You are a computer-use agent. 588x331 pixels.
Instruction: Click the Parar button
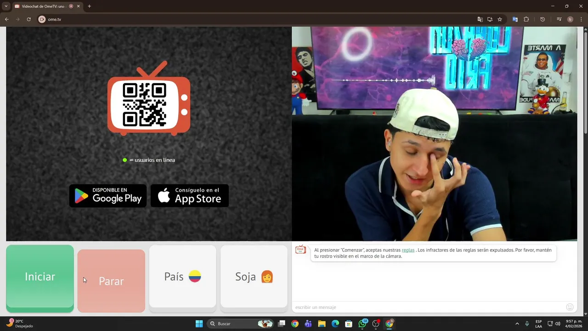click(111, 281)
